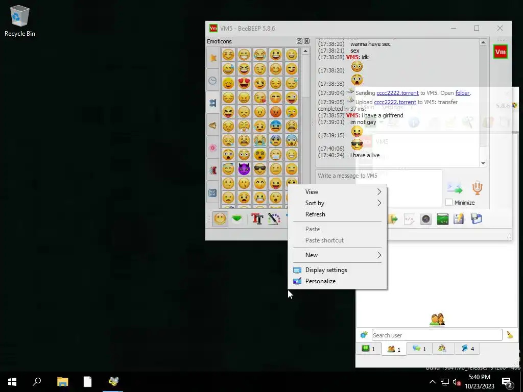Switch to the users tab showing 1
Viewport: 523px width, 392px height.
pos(394,349)
